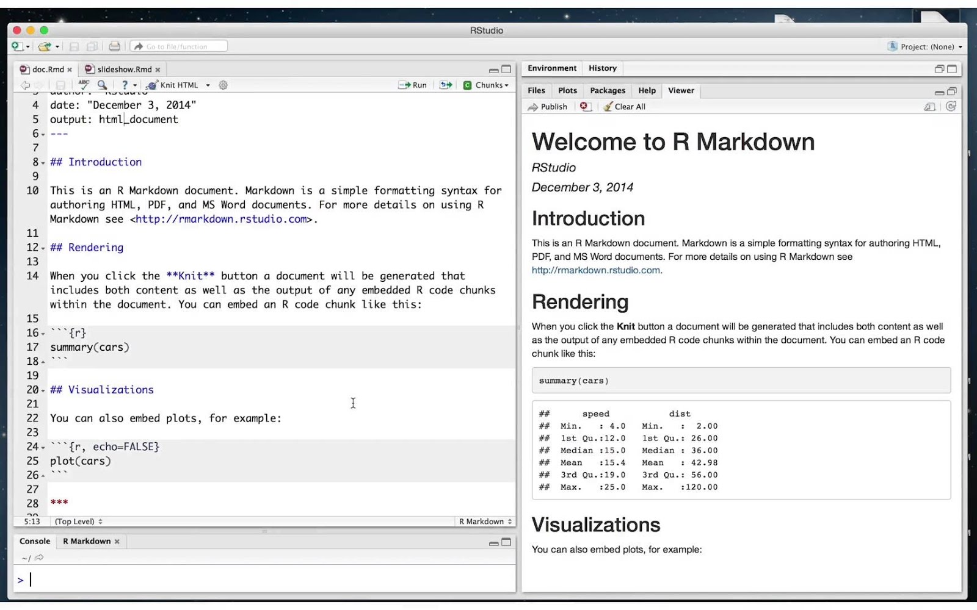977x610 pixels.
Task: Select the spell-check (ABC) icon
Action: pos(84,85)
